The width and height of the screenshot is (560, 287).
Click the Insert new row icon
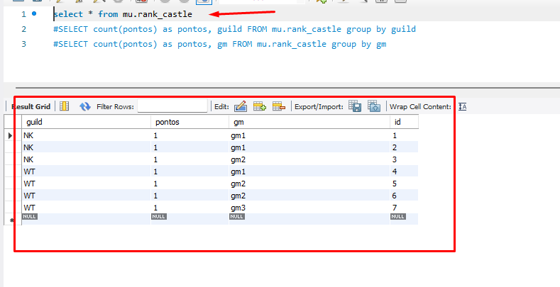[260, 106]
